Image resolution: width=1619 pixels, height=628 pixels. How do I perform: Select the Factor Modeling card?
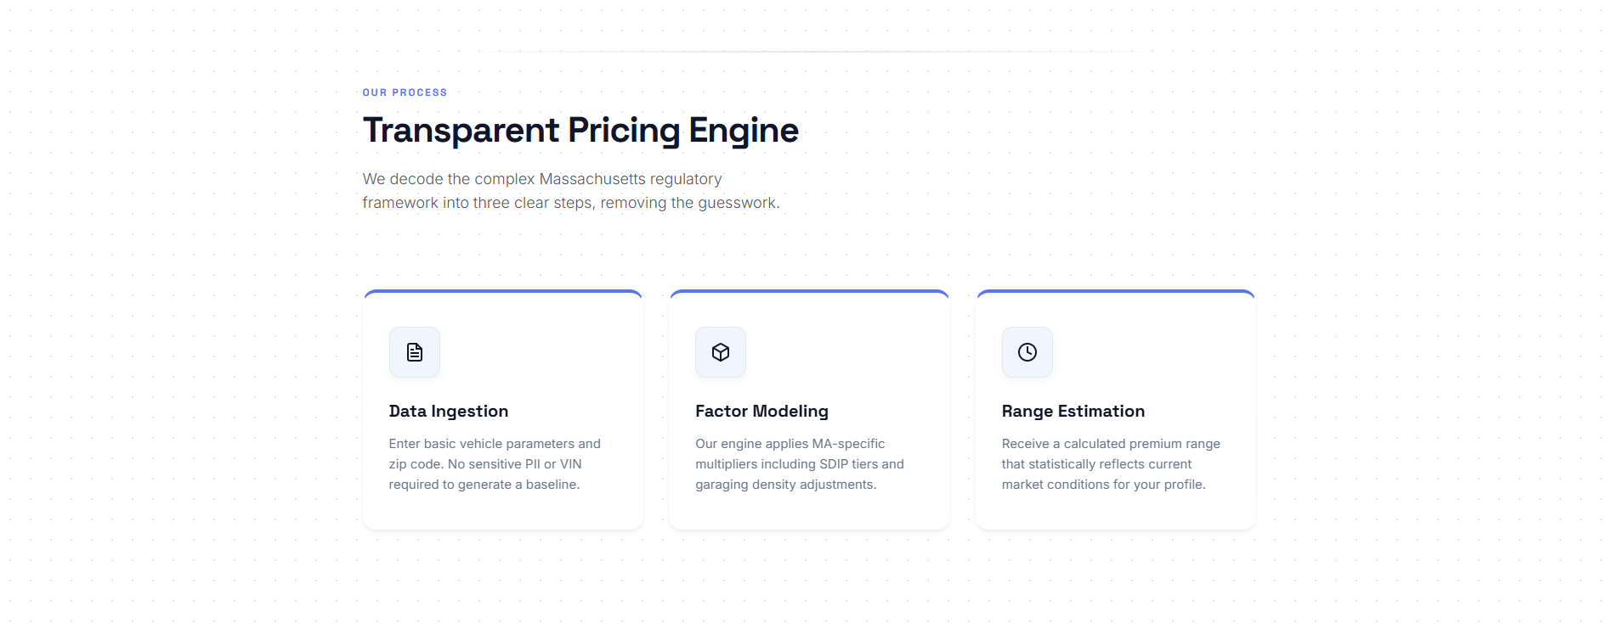point(808,410)
